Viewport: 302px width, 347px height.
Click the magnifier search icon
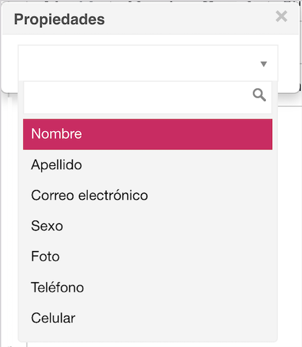tap(259, 95)
